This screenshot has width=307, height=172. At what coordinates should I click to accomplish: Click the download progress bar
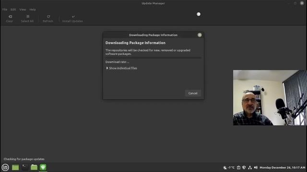click(153, 58)
